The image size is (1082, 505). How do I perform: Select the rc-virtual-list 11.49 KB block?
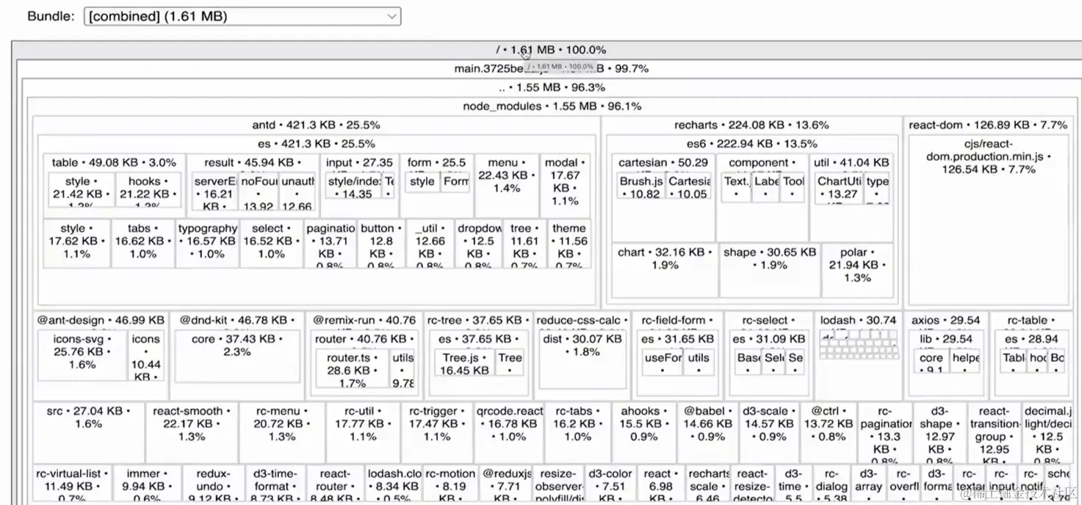click(x=73, y=484)
